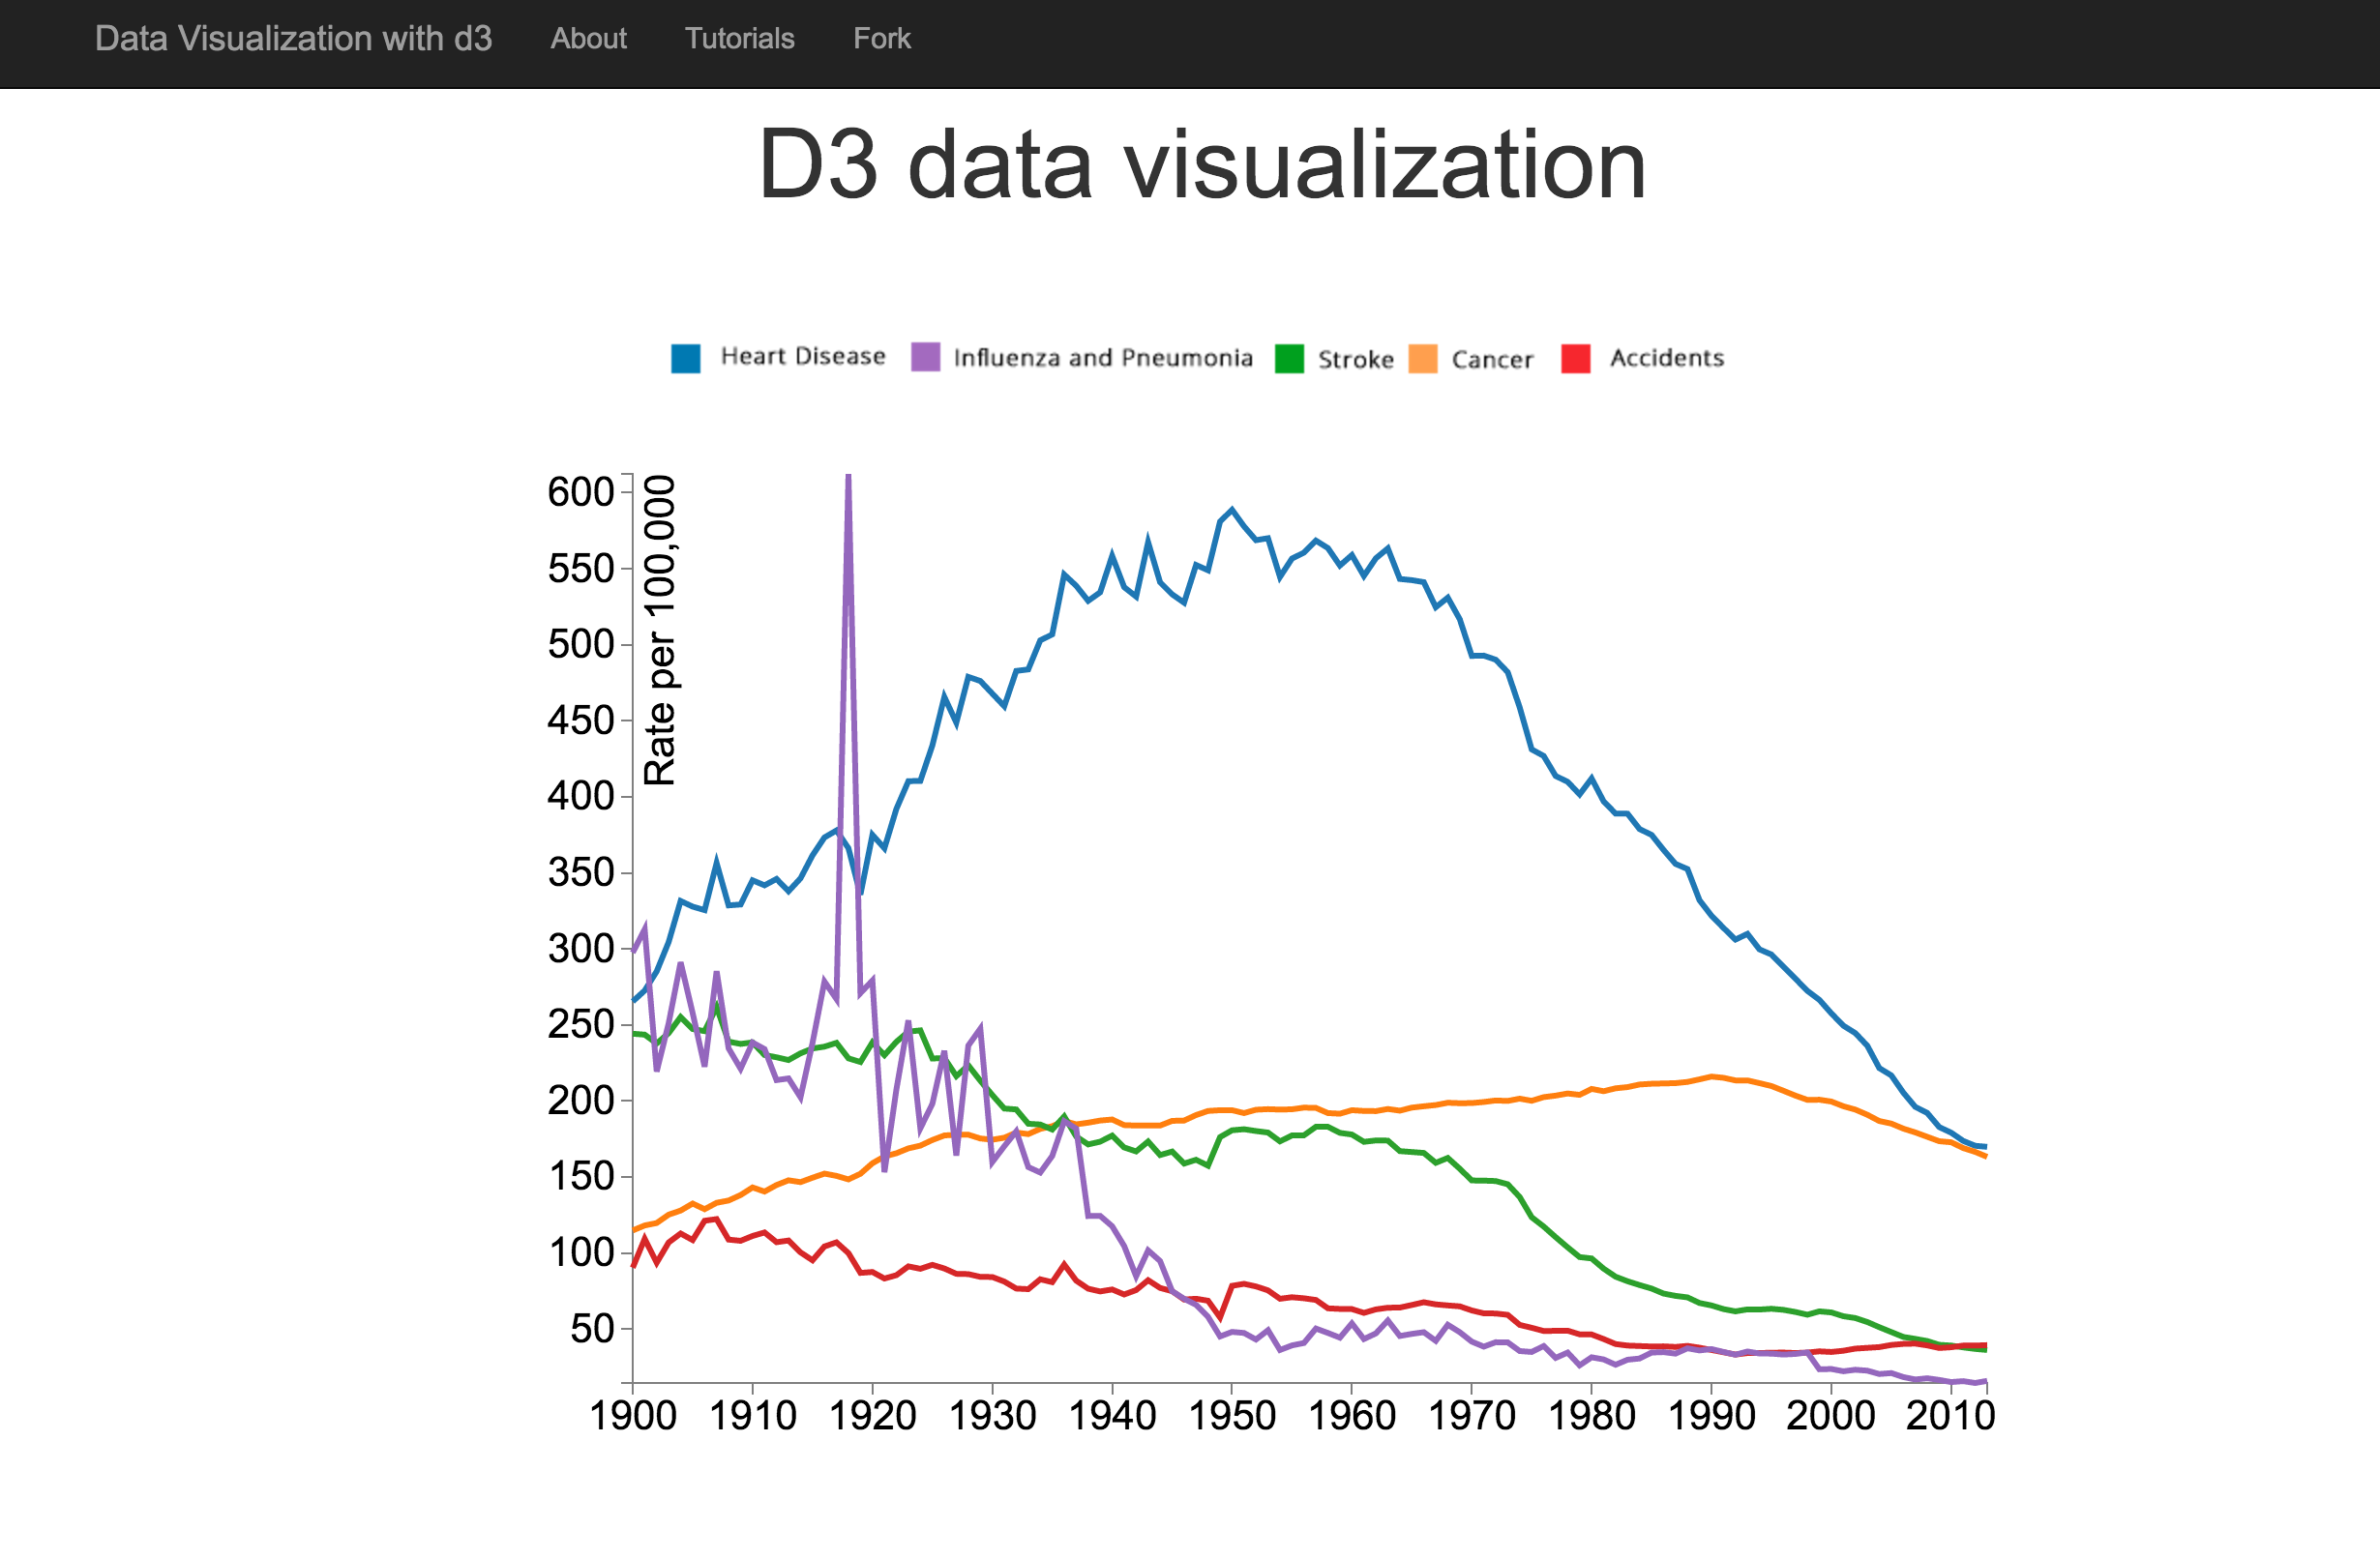2380x1559 pixels.
Task: Click the green Stroke legend swatch
Action: point(1290,359)
